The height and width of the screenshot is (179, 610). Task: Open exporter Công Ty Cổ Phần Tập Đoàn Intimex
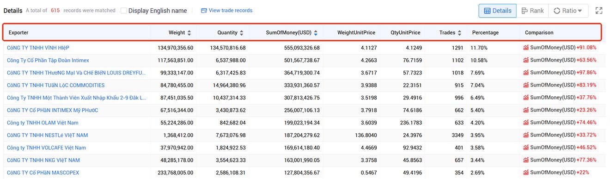[x=48, y=60]
